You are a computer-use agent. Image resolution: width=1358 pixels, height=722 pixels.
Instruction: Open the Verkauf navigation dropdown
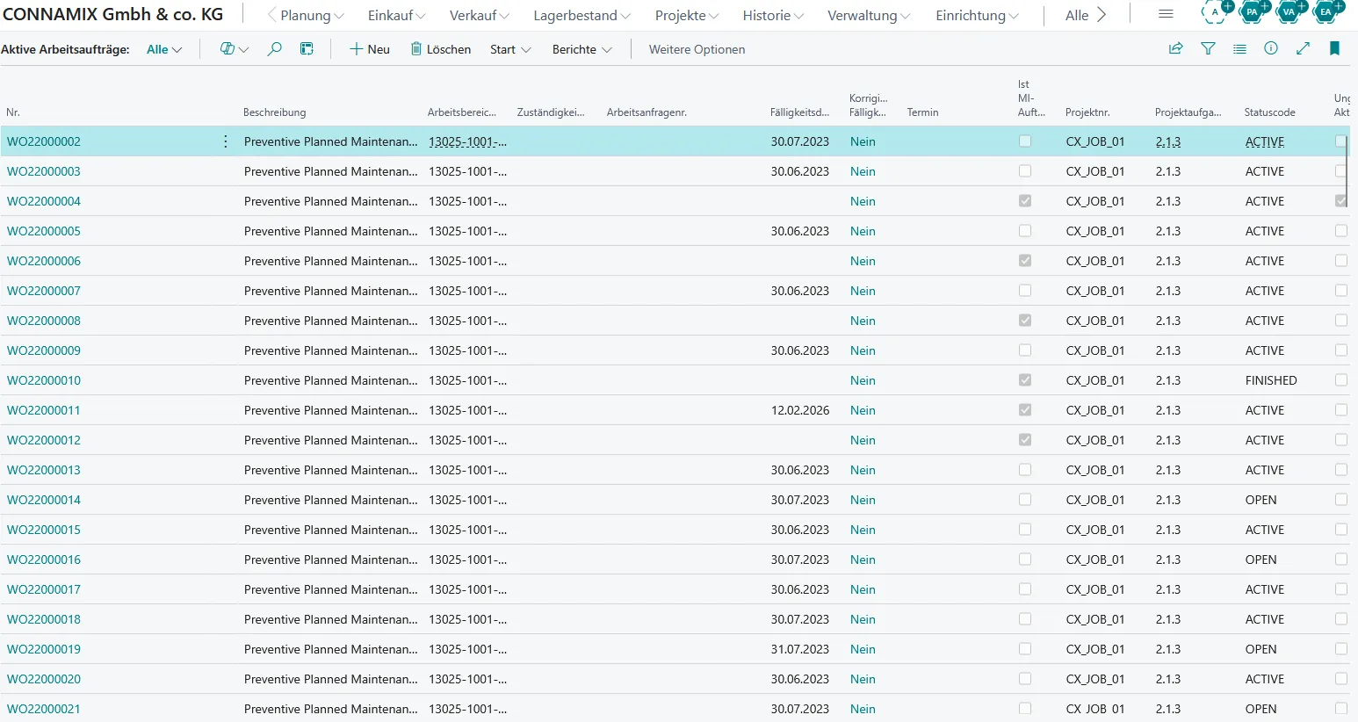479,15
